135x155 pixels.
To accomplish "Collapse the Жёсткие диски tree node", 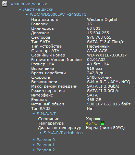I will (20, 10).
